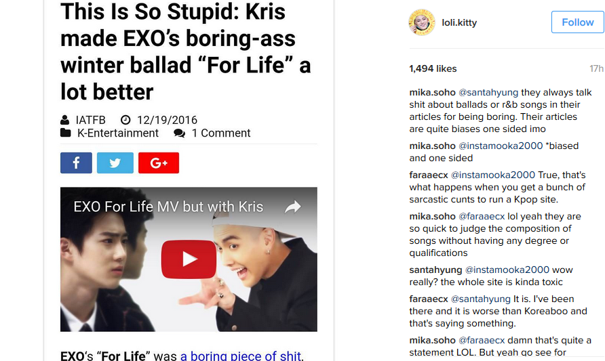Open the loli.kitty username link

point(459,23)
